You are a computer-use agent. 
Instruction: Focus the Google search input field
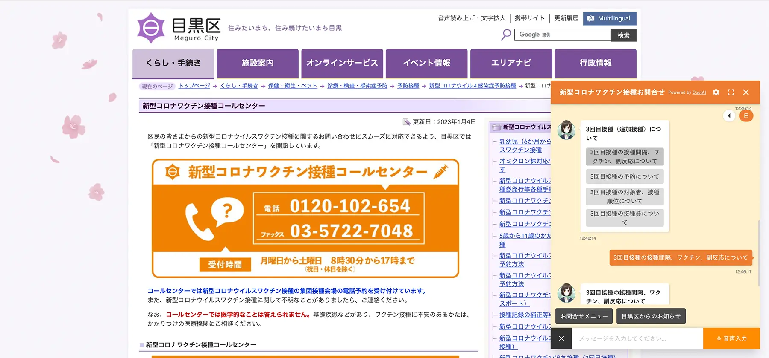tap(563, 35)
